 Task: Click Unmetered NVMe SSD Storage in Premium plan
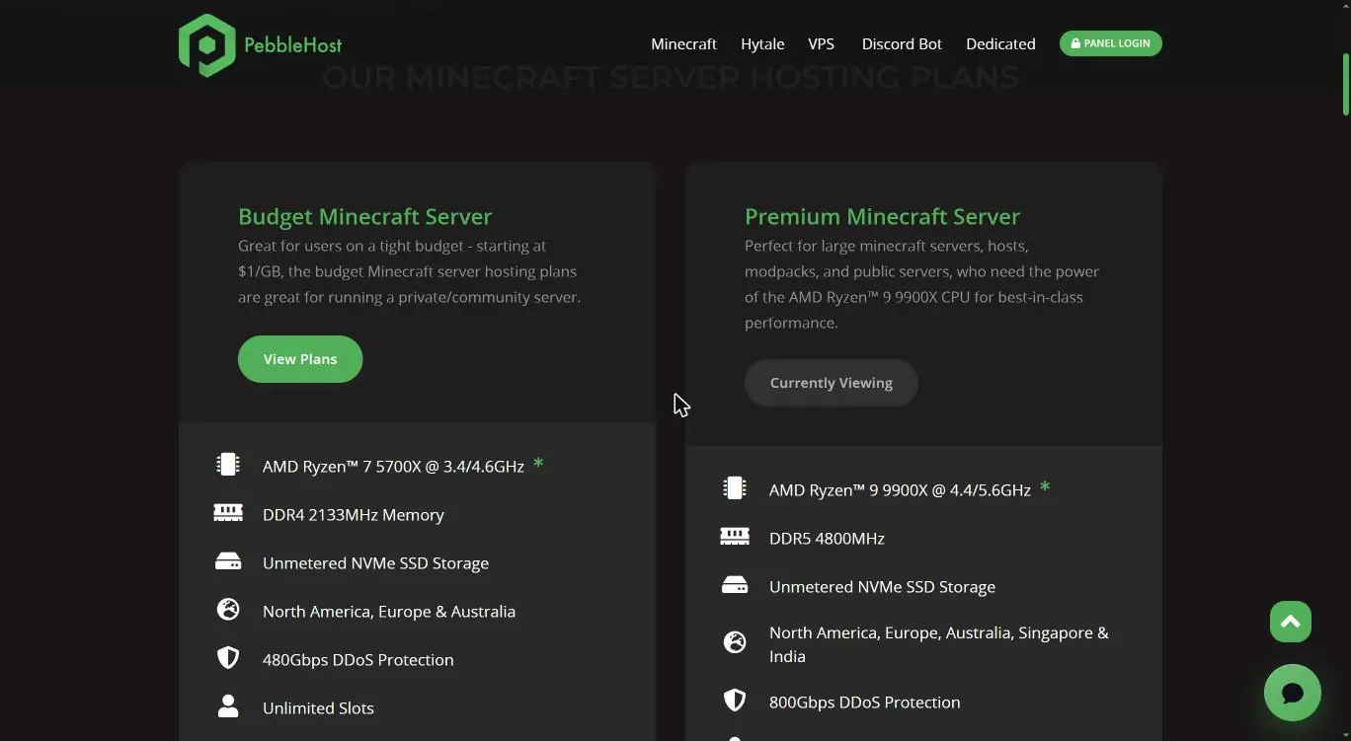882,587
